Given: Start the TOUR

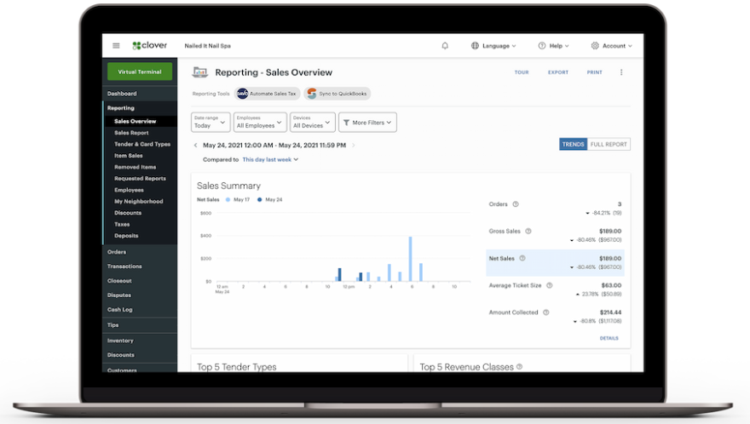Looking at the screenshot, I should [x=522, y=72].
